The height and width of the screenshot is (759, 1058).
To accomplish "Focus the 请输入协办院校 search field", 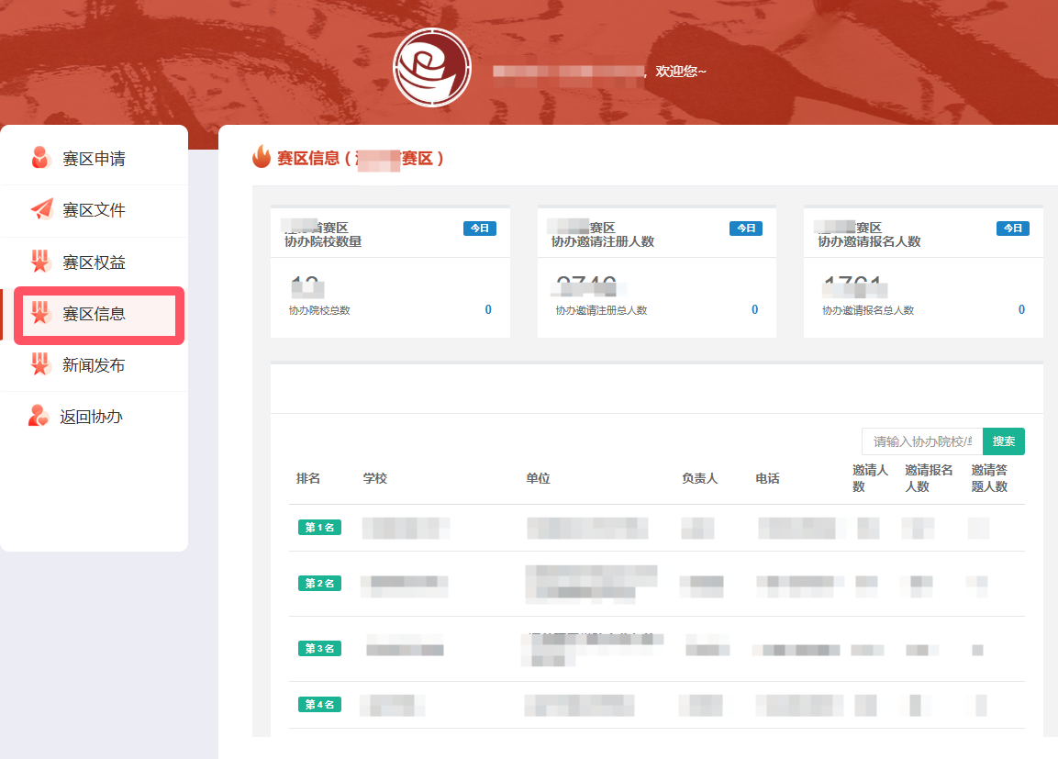I will pyautogui.click(x=921, y=441).
